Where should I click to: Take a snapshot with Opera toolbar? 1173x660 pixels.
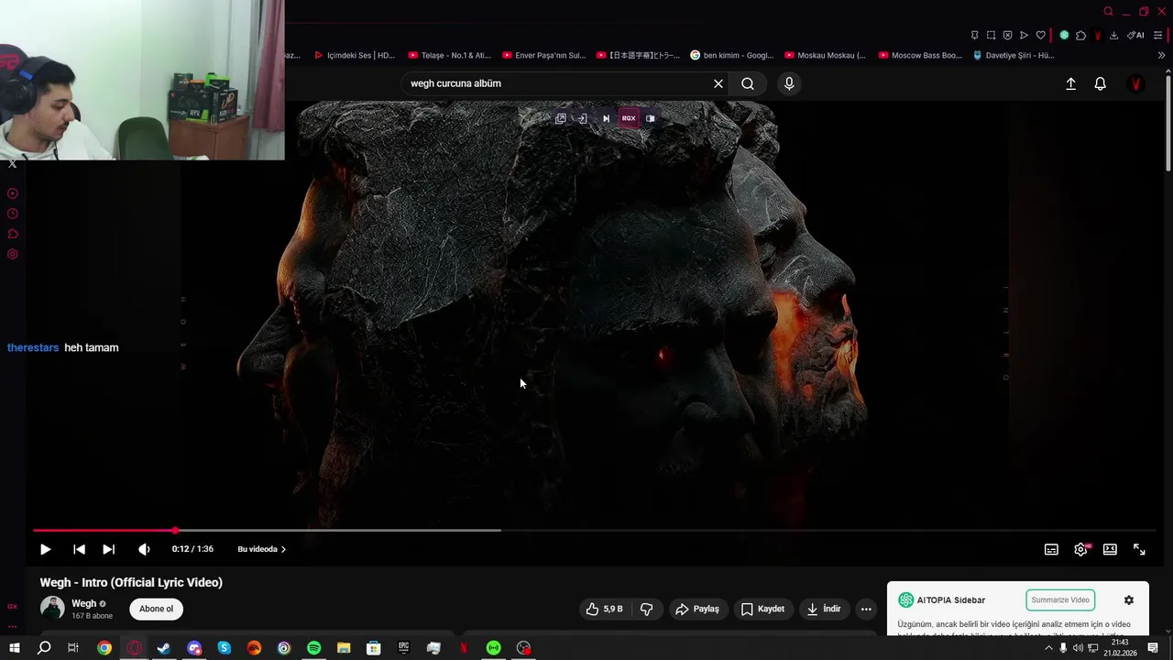991,35
